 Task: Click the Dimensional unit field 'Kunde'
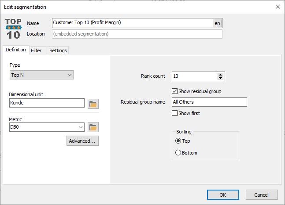pyautogui.click(x=47, y=103)
